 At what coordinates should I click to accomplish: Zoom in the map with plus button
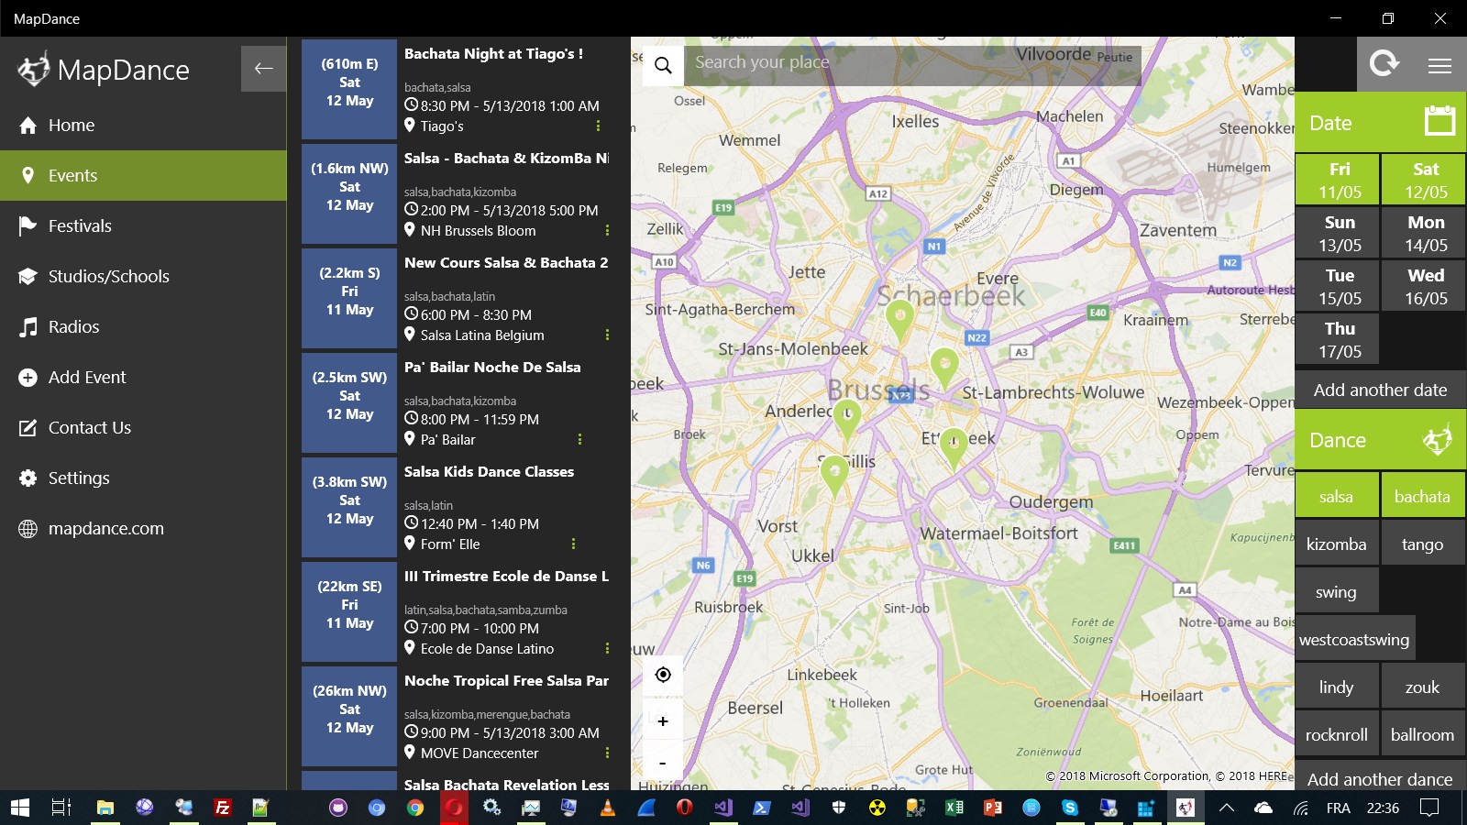[x=663, y=721]
